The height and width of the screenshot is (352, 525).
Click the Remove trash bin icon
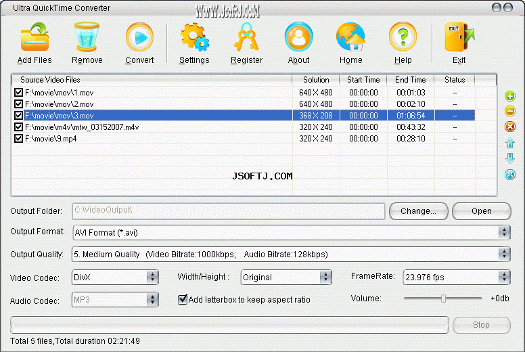click(87, 37)
